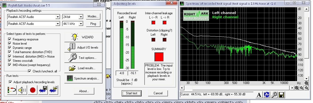313x103 pixels.
Task: Click the save waveform to file icon
Action: 43,90
